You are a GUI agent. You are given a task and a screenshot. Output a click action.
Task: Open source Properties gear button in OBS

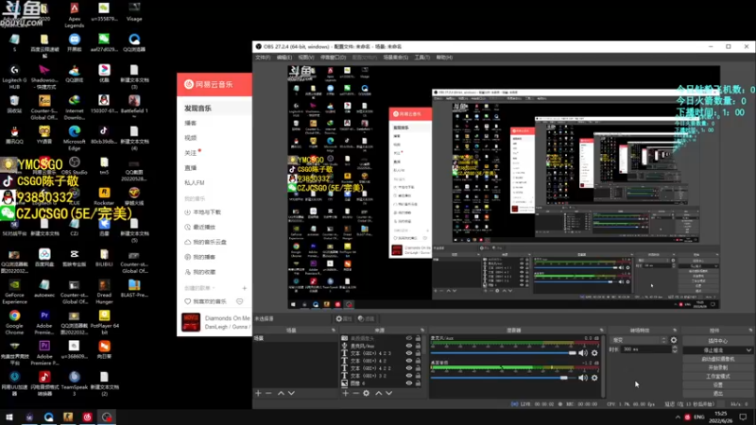(x=344, y=318)
